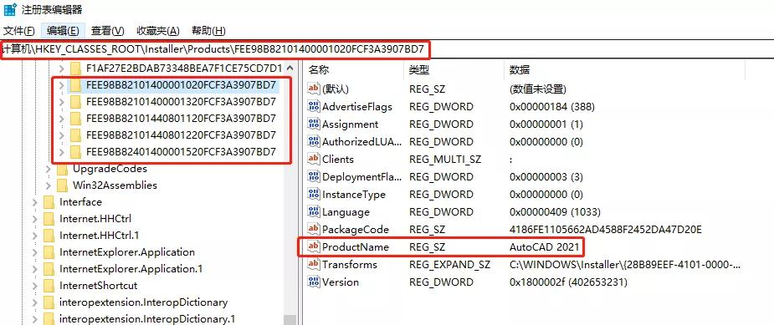Expand the InternetShortcut key

(35, 286)
